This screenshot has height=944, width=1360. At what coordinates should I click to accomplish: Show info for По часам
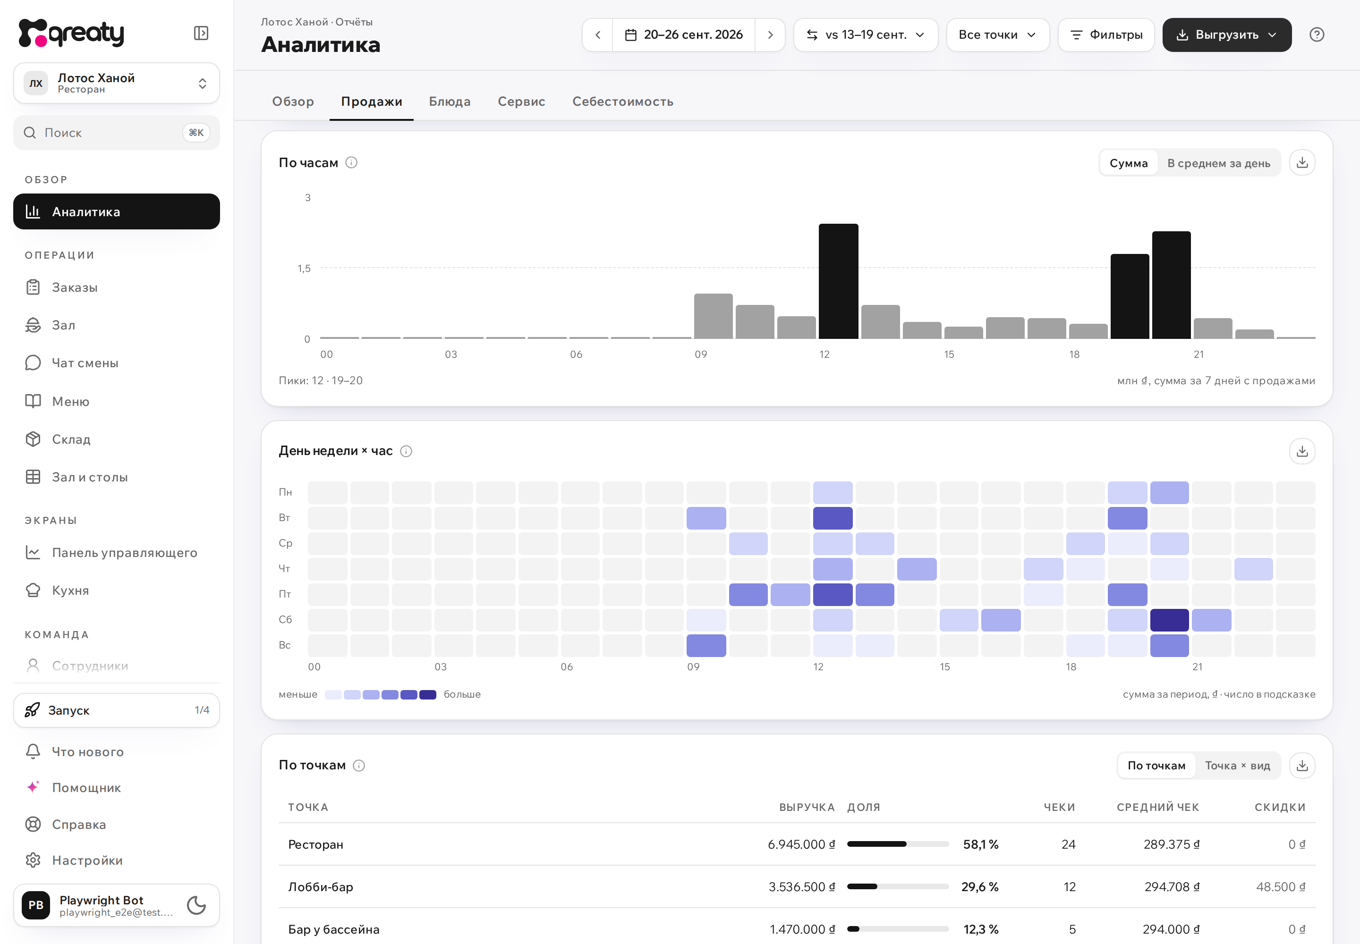click(x=351, y=163)
